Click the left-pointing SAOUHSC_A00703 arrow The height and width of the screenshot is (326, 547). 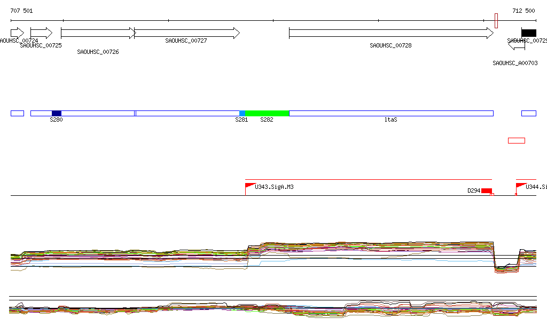point(517,46)
